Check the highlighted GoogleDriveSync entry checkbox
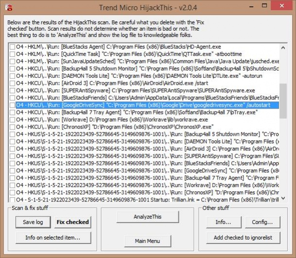This screenshot has width=296, height=258. tap(13, 105)
